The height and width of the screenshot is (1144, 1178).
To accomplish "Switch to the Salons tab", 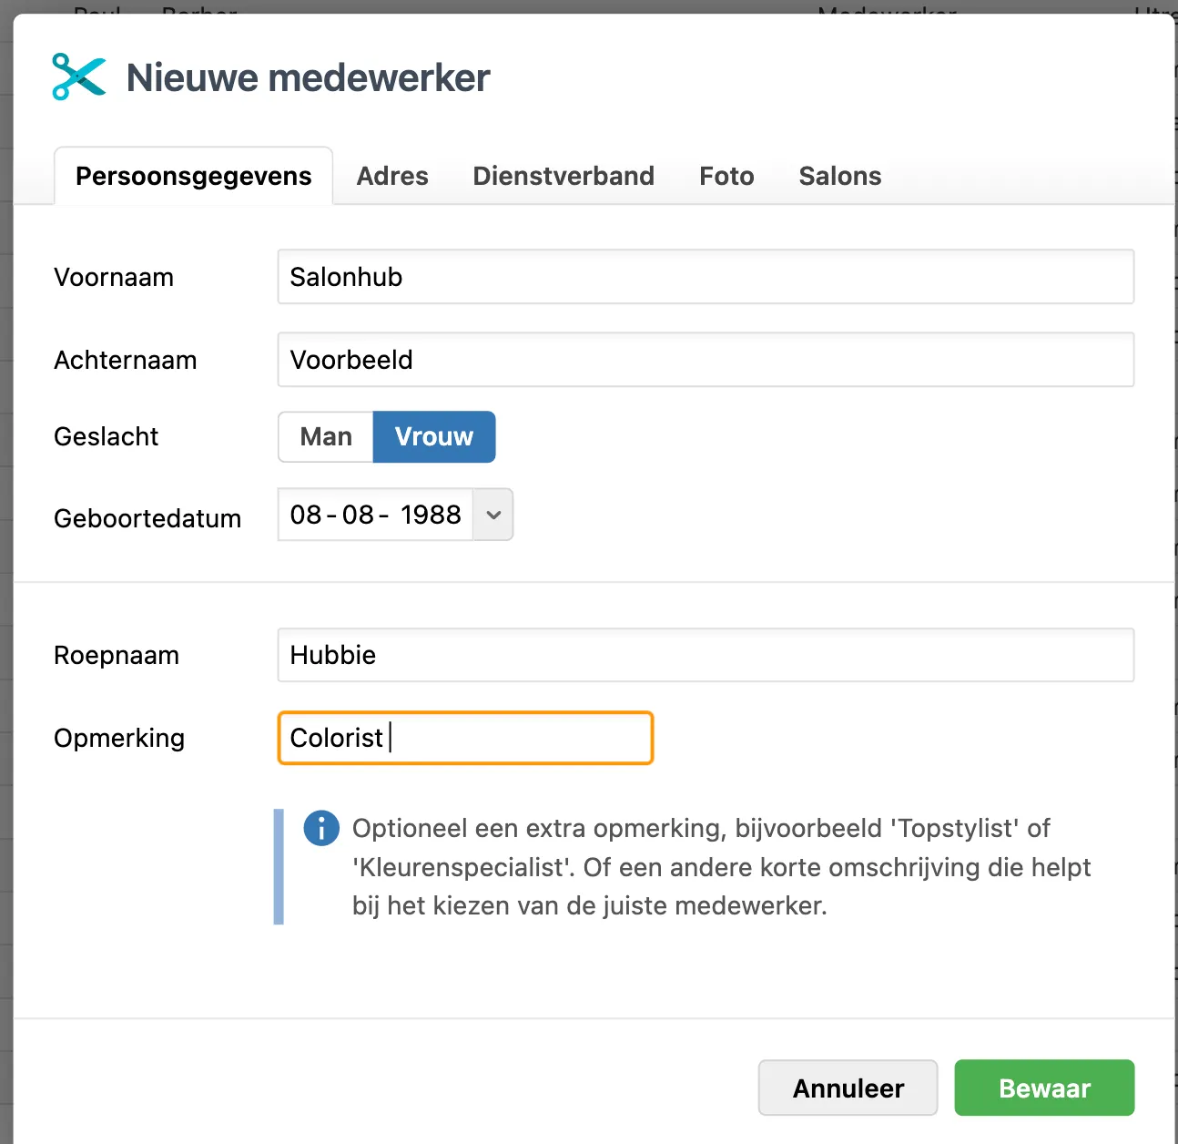I will [x=839, y=176].
